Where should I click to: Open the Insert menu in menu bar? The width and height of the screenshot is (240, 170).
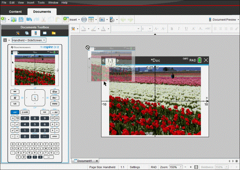(30, 2)
